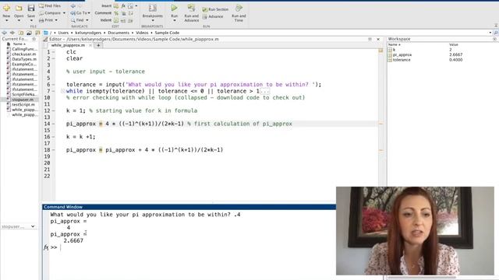Click the Command Window title bar
Image resolution: width=499 pixels, height=280 pixels.
click(x=189, y=207)
